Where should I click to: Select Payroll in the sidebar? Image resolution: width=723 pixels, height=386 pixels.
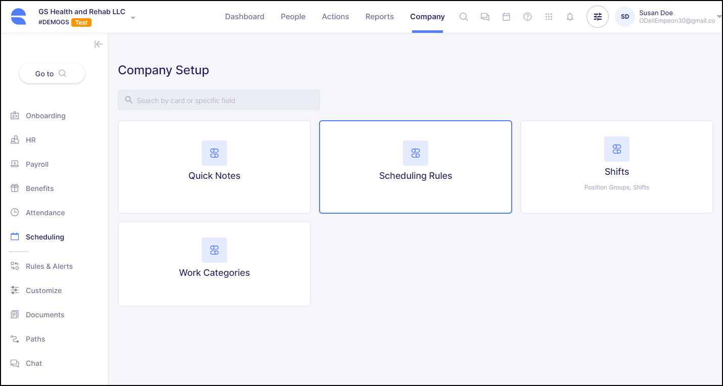(37, 164)
